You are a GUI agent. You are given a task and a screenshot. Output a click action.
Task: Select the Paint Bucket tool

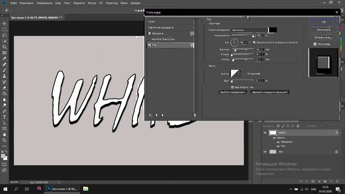coord(4,93)
